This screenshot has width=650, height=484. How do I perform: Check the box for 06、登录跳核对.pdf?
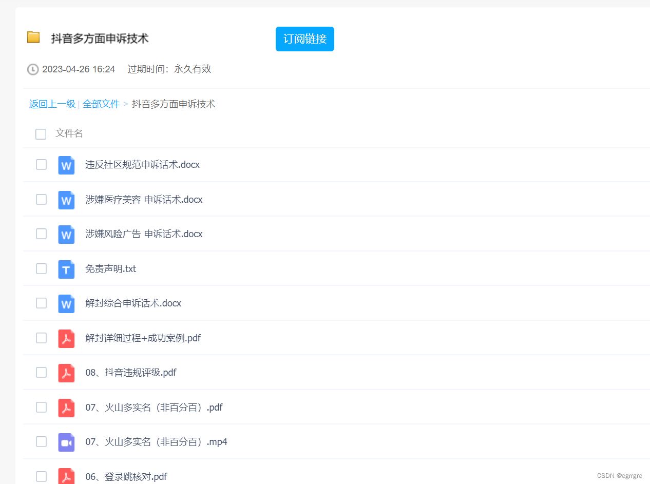click(x=41, y=476)
